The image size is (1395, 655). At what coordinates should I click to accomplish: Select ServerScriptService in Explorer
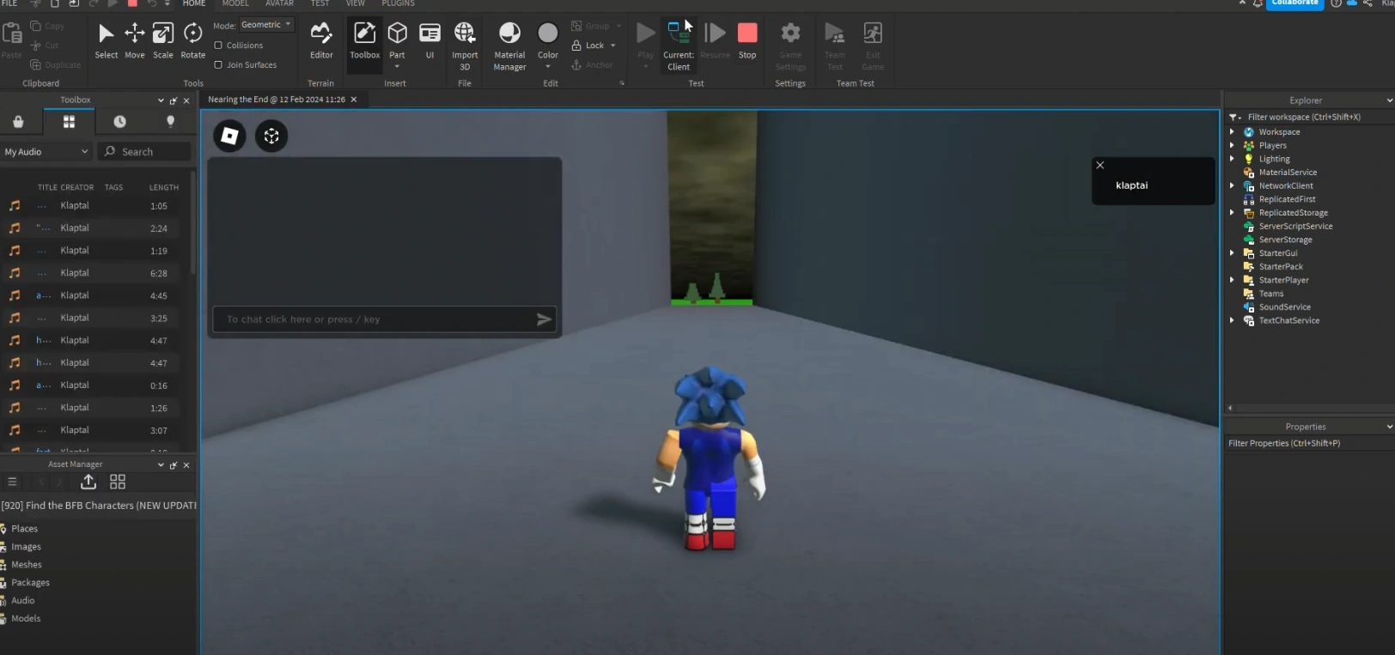tap(1295, 227)
